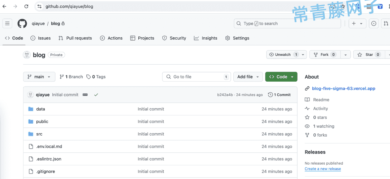Viewport: 390px width, 179px height.
Task: Click the green check status icon
Action: pyautogui.click(x=96, y=95)
